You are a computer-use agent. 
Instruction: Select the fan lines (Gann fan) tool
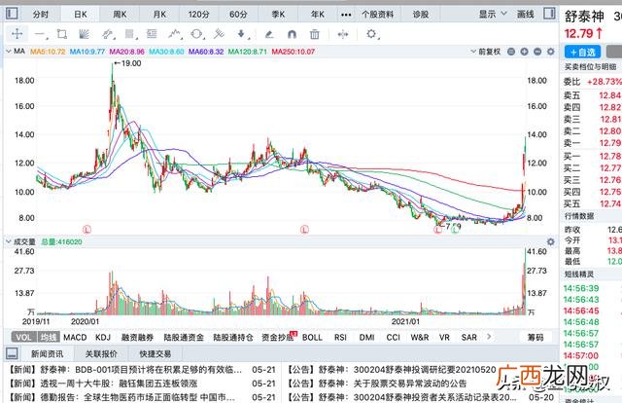click(84, 34)
